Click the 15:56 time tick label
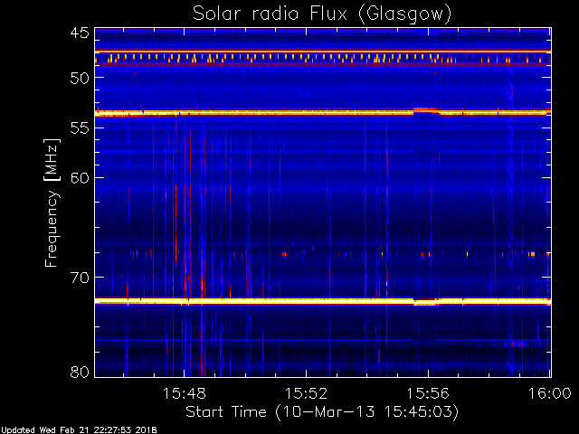 pos(428,393)
